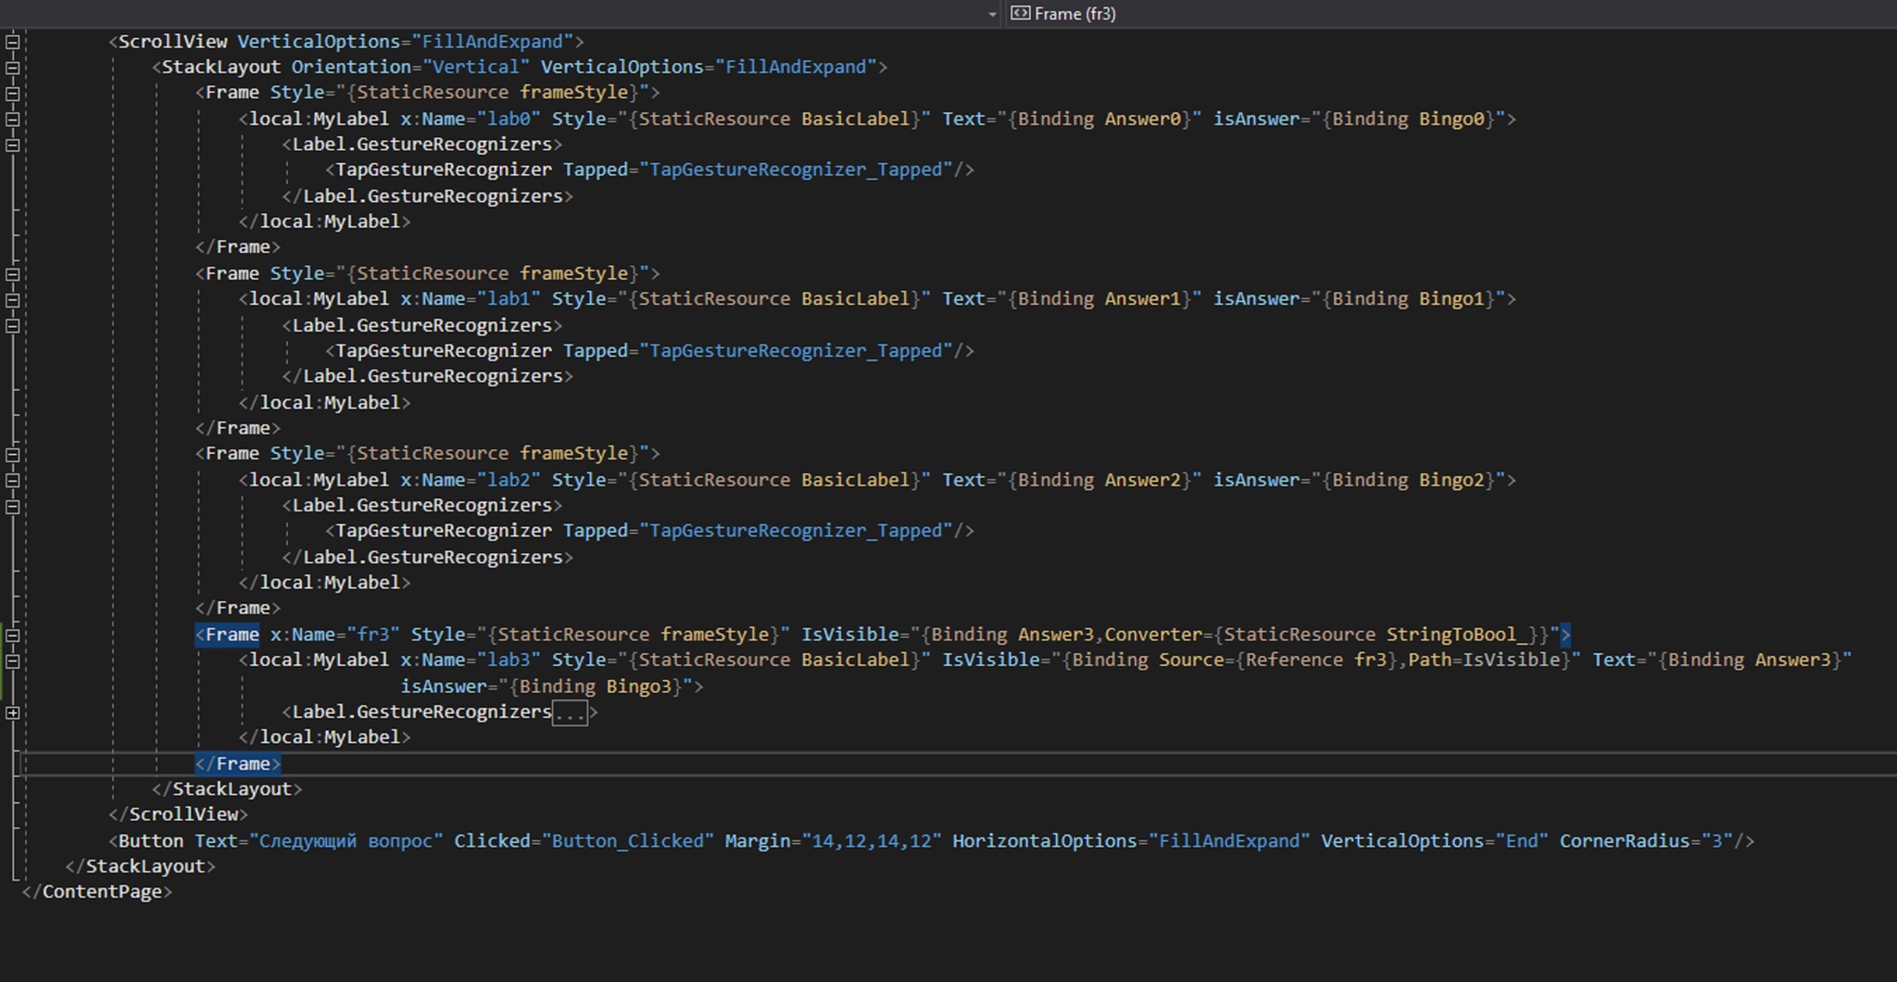Collapse lab0's Label.GestureRecognizers block
This screenshot has width=1897, height=982.
pos(13,145)
